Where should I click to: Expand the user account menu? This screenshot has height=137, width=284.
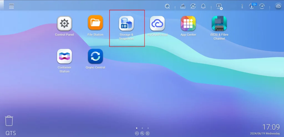(219, 6)
